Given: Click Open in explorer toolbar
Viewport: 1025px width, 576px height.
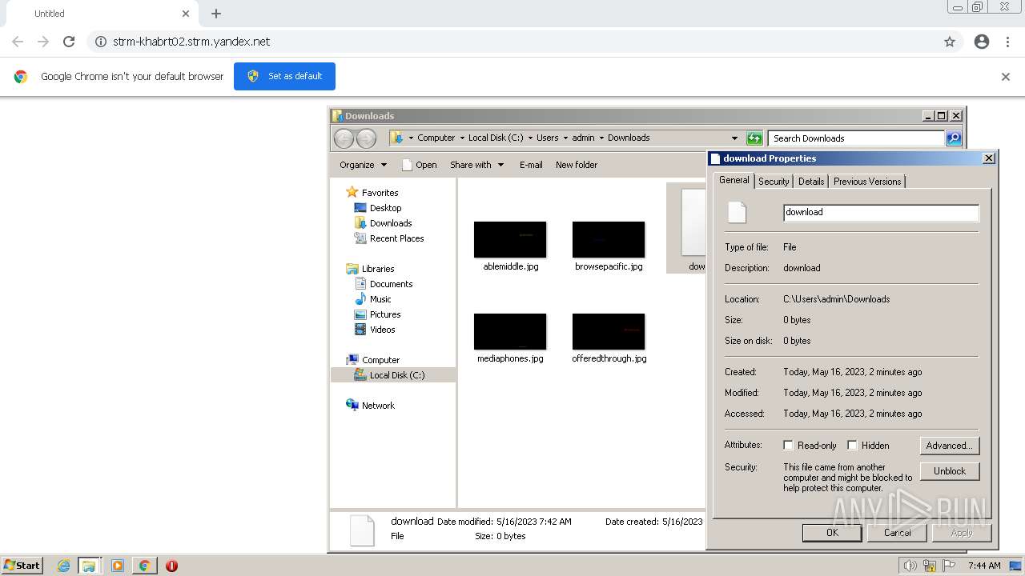Looking at the screenshot, I should [x=419, y=165].
